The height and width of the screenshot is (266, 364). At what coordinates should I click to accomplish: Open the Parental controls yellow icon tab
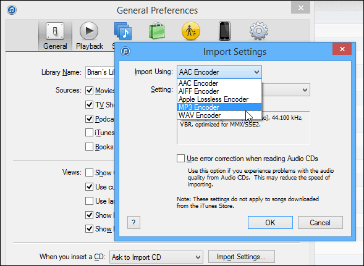[191, 31]
